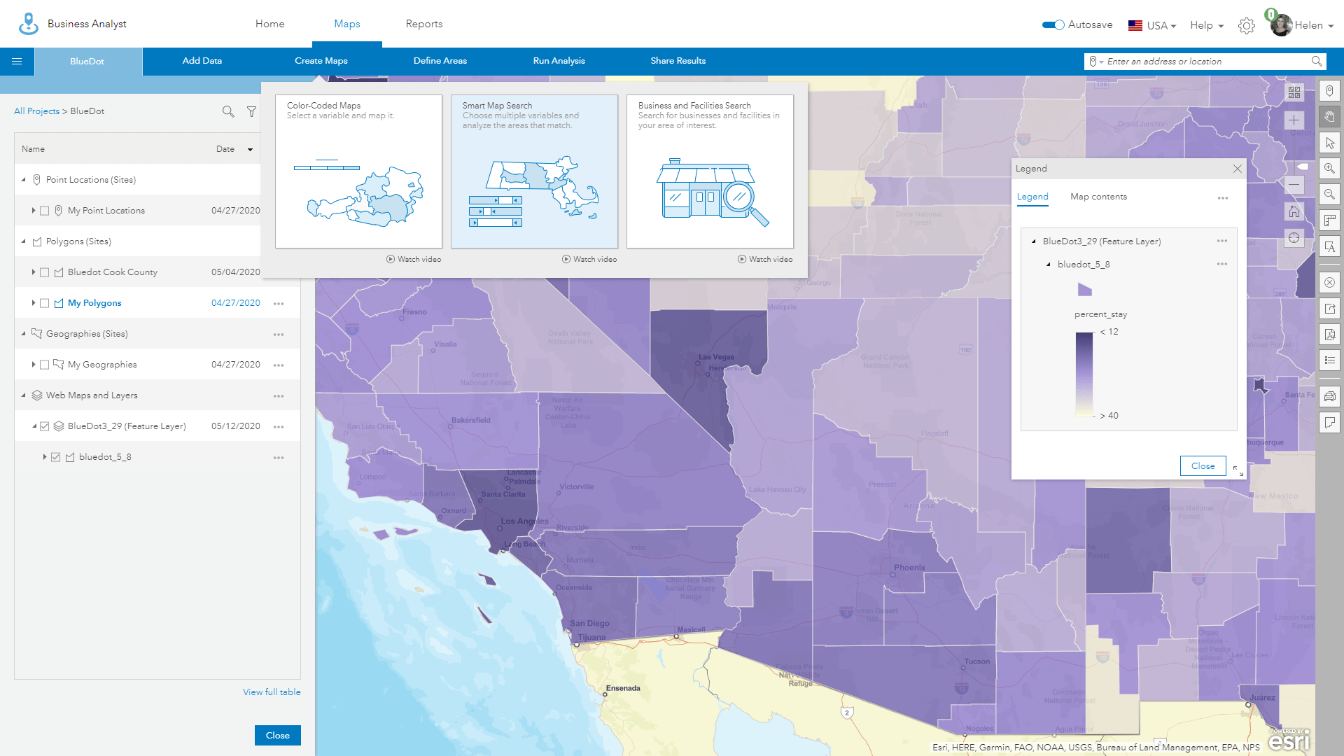
Task: Click the Business Analyst logo icon
Action: point(28,24)
